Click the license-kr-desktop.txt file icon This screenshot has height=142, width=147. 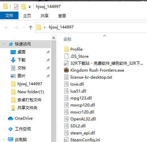[66, 77]
